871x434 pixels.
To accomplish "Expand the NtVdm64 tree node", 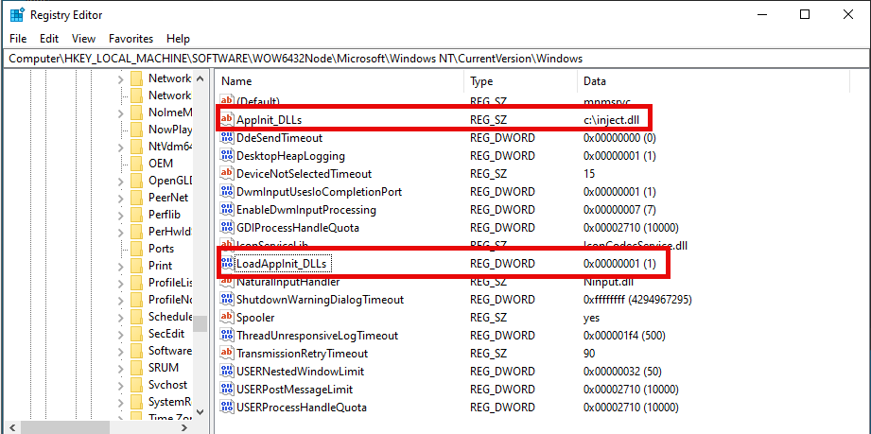I will pos(120,148).
